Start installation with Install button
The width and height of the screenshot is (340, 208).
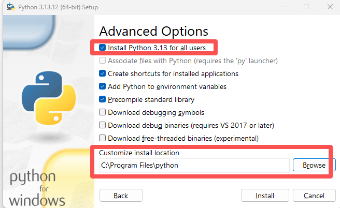pyautogui.click(x=265, y=196)
